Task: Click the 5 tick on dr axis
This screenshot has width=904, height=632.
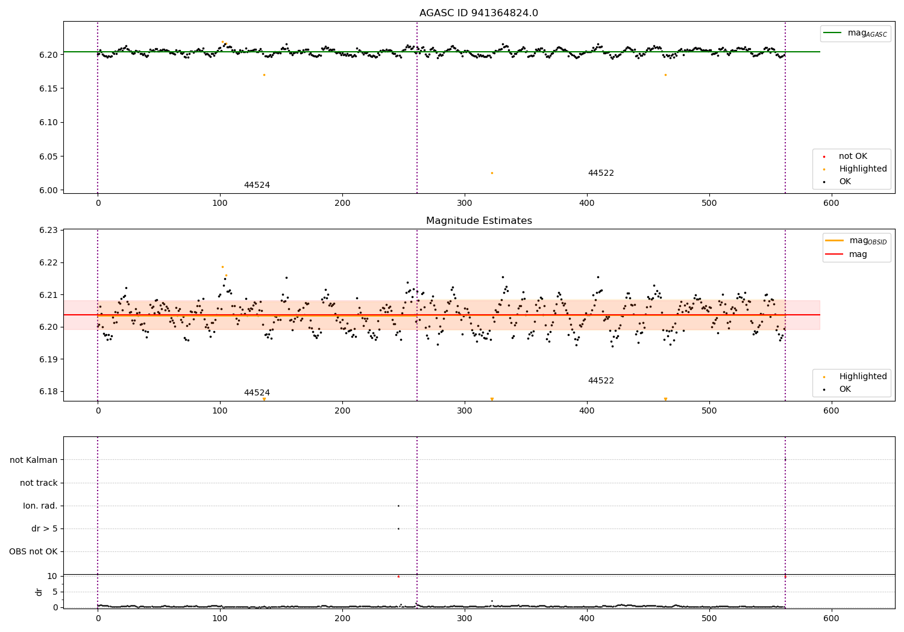Action: [55, 592]
